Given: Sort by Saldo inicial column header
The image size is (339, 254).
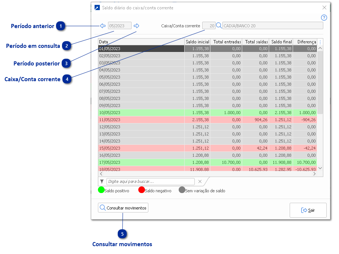Looking at the screenshot, I should pyautogui.click(x=197, y=42).
